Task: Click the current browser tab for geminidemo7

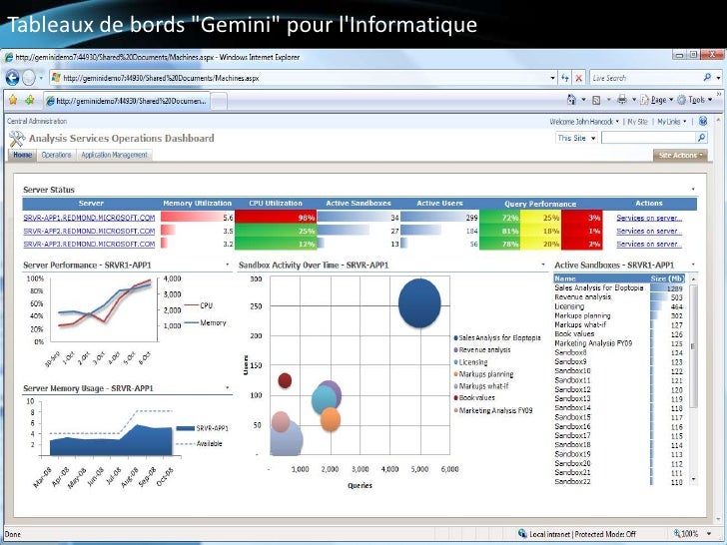Action: coord(127,101)
